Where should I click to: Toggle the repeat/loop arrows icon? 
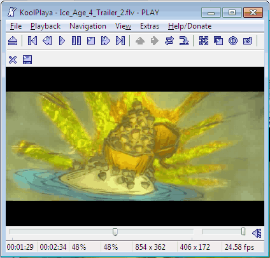pos(169,41)
